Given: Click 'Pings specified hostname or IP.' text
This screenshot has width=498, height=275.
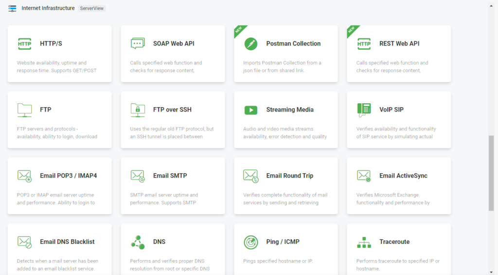Looking at the screenshot, I should pos(278,261).
